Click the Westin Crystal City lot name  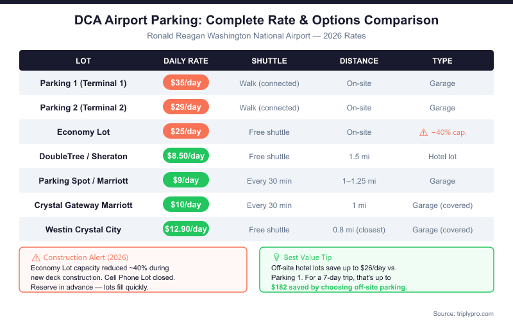[x=83, y=230]
